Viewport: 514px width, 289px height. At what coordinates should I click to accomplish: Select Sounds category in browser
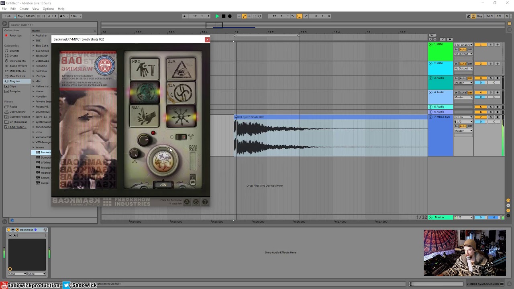14,51
